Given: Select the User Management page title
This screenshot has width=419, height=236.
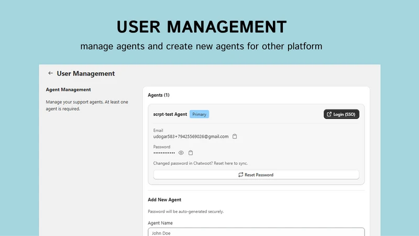Looking at the screenshot, I should pyautogui.click(x=86, y=73).
